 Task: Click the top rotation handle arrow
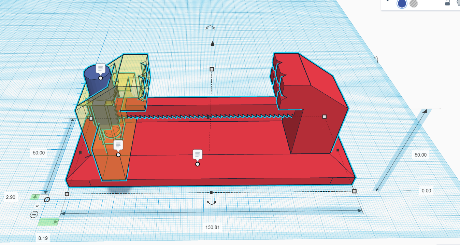(210, 28)
